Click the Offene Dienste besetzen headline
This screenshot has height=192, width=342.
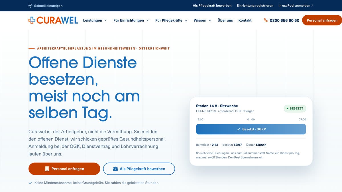[x=84, y=87]
